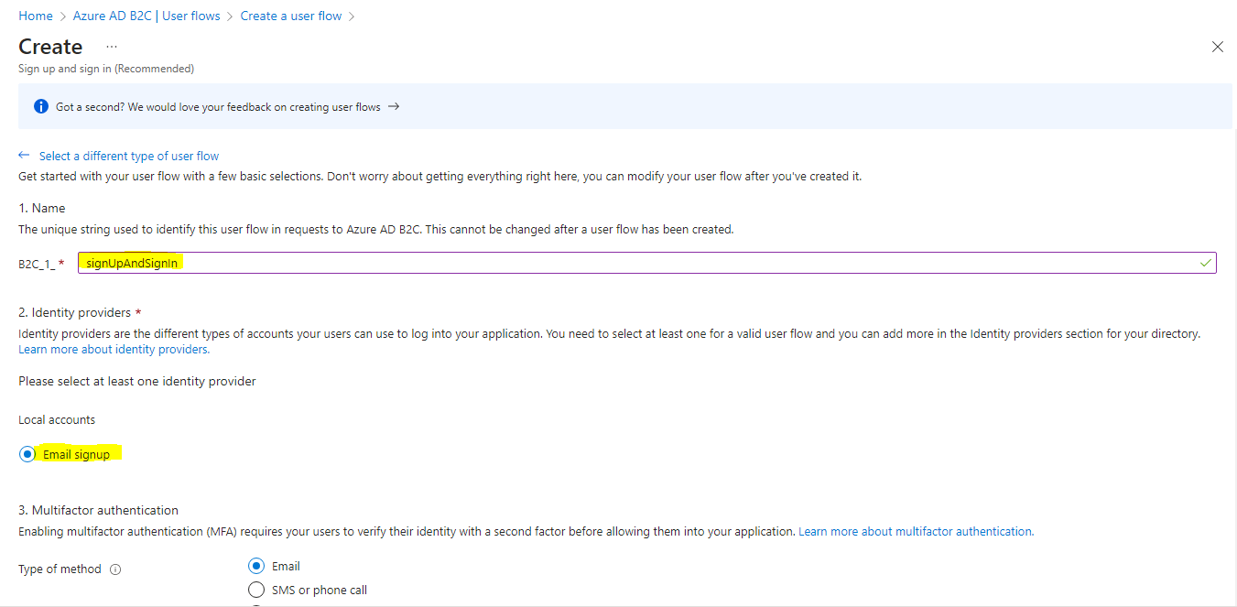Open the feedback on creating user flows link
The width and height of the screenshot is (1237, 607).
(x=218, y=106)
